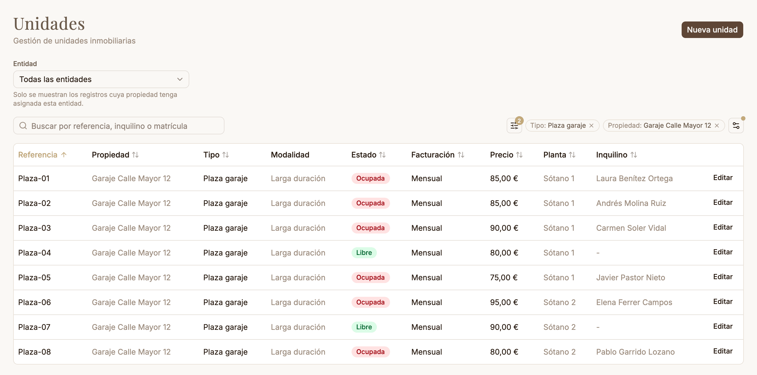The width and height of the screenshot is (757, 375).
Task: Sort table by Precio column arrows
Action: tap(519, 155)
